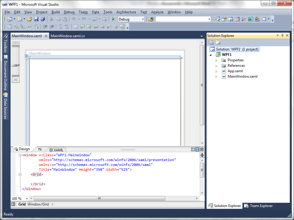Open the Build menu

pyautogui.click(x=55, y=12)
